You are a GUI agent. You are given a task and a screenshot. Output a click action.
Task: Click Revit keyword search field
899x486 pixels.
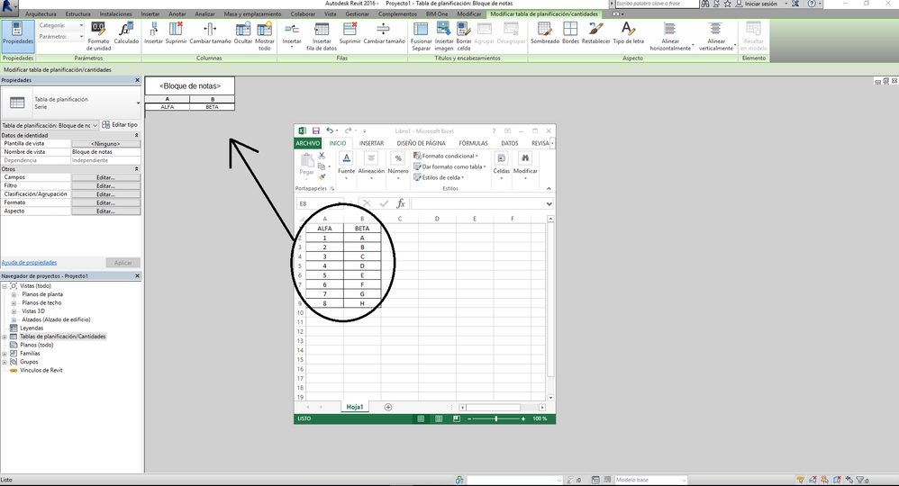point(657,4)
